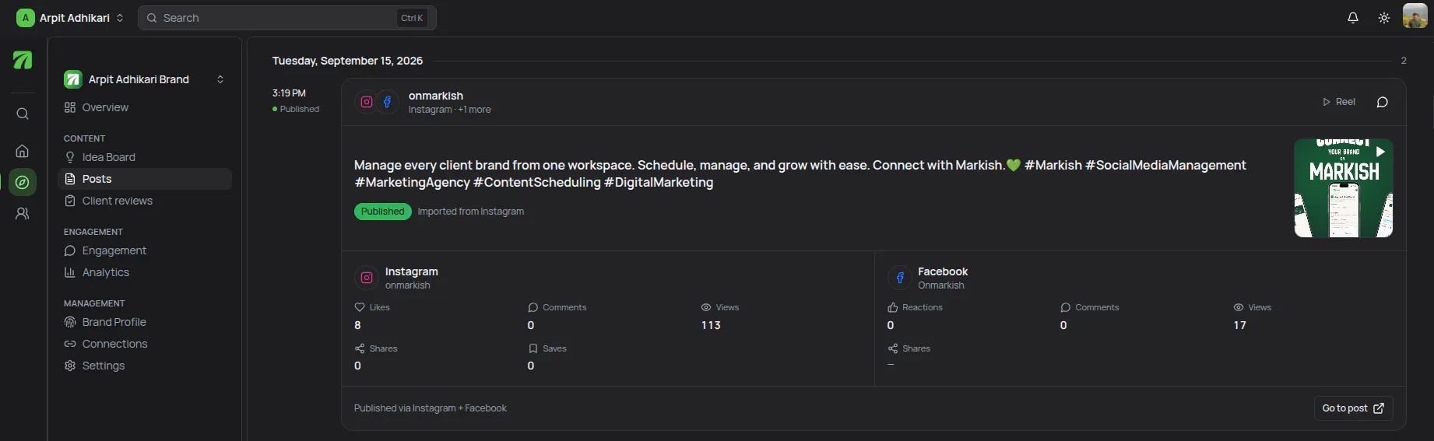Viewport: 1434px width, 441px height.
Task: Click the Instagram Likes heart icon
Action: coord(360,307)
